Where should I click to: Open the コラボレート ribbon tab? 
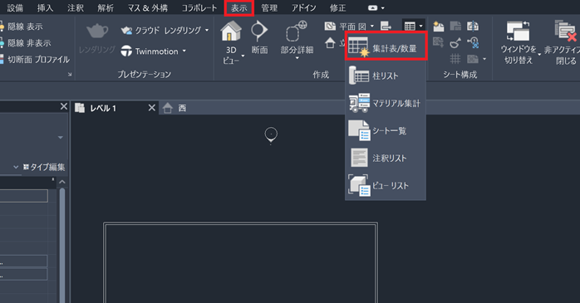[x=199, y=8]
